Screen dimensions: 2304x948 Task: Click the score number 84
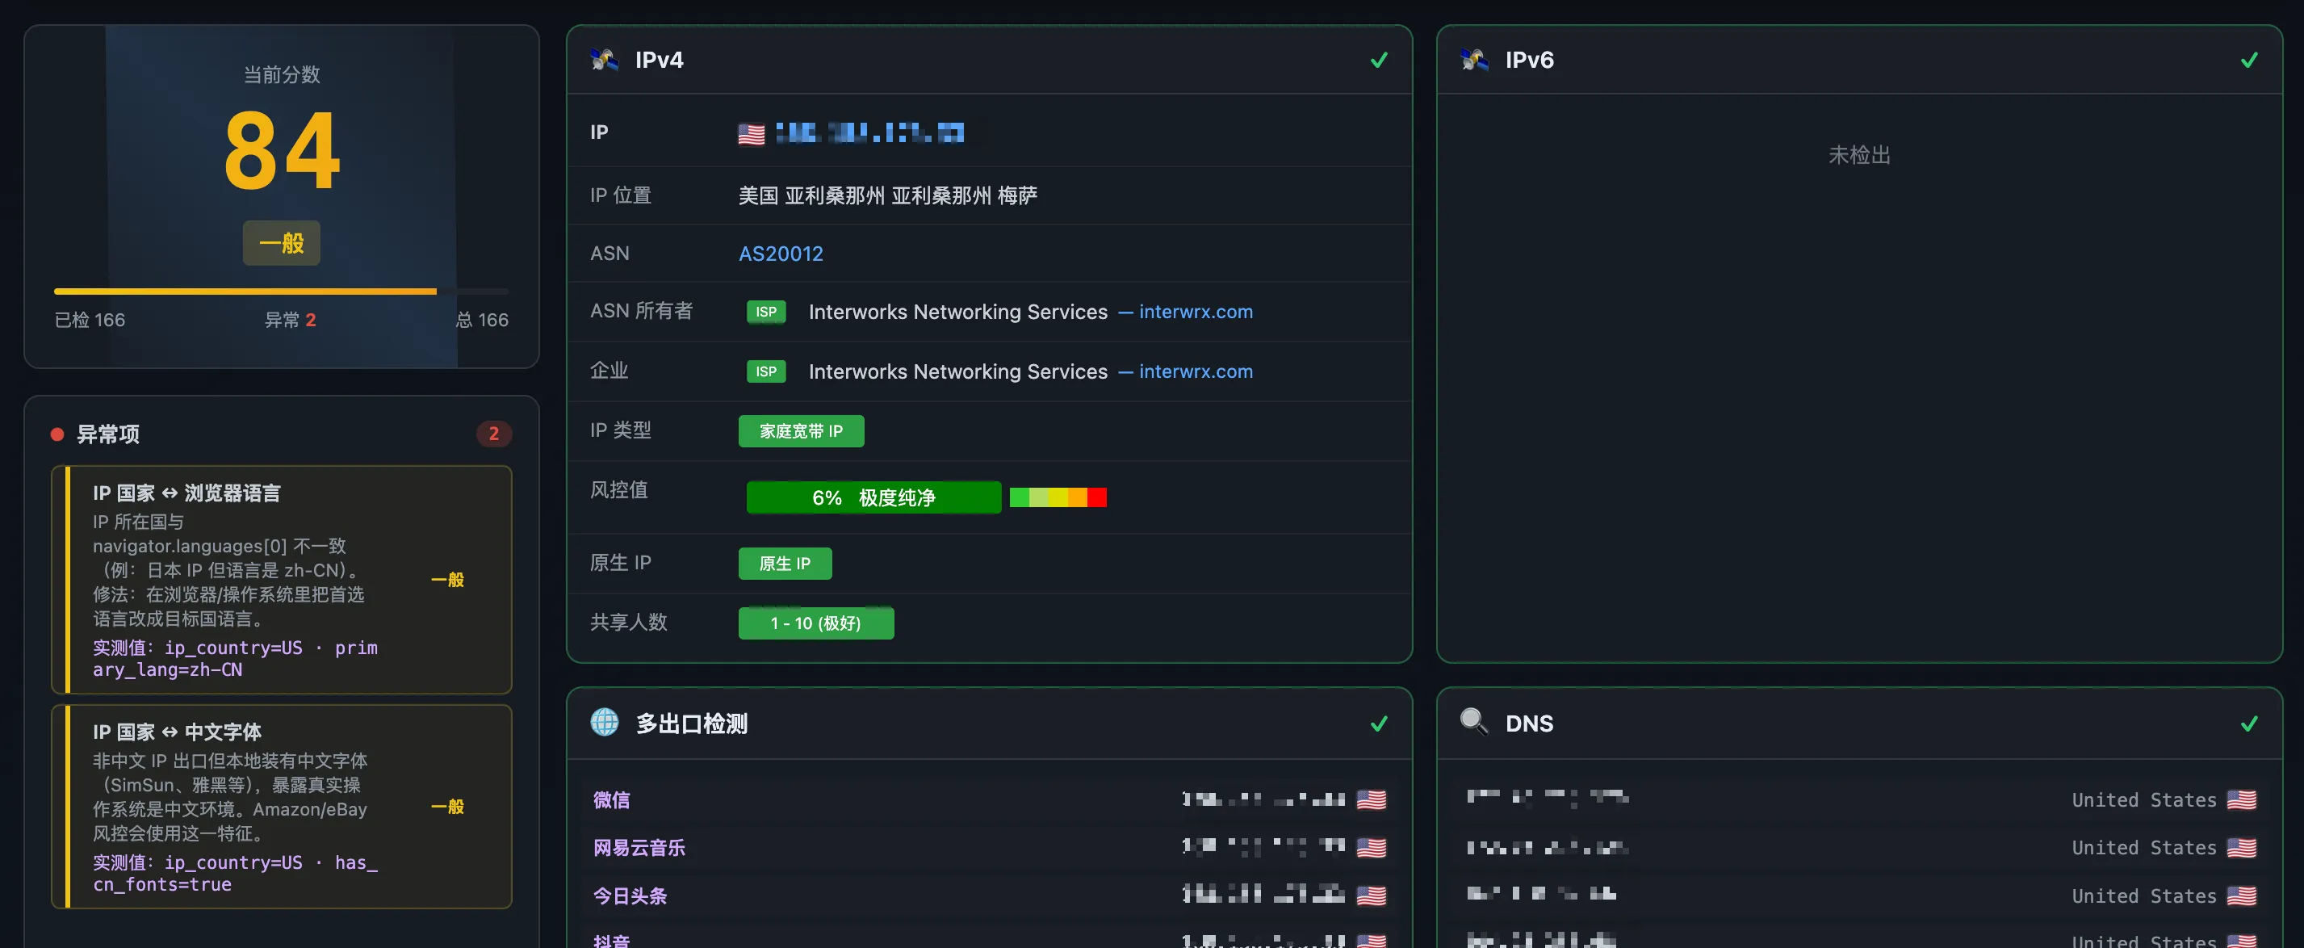click(x=282, y=152)
